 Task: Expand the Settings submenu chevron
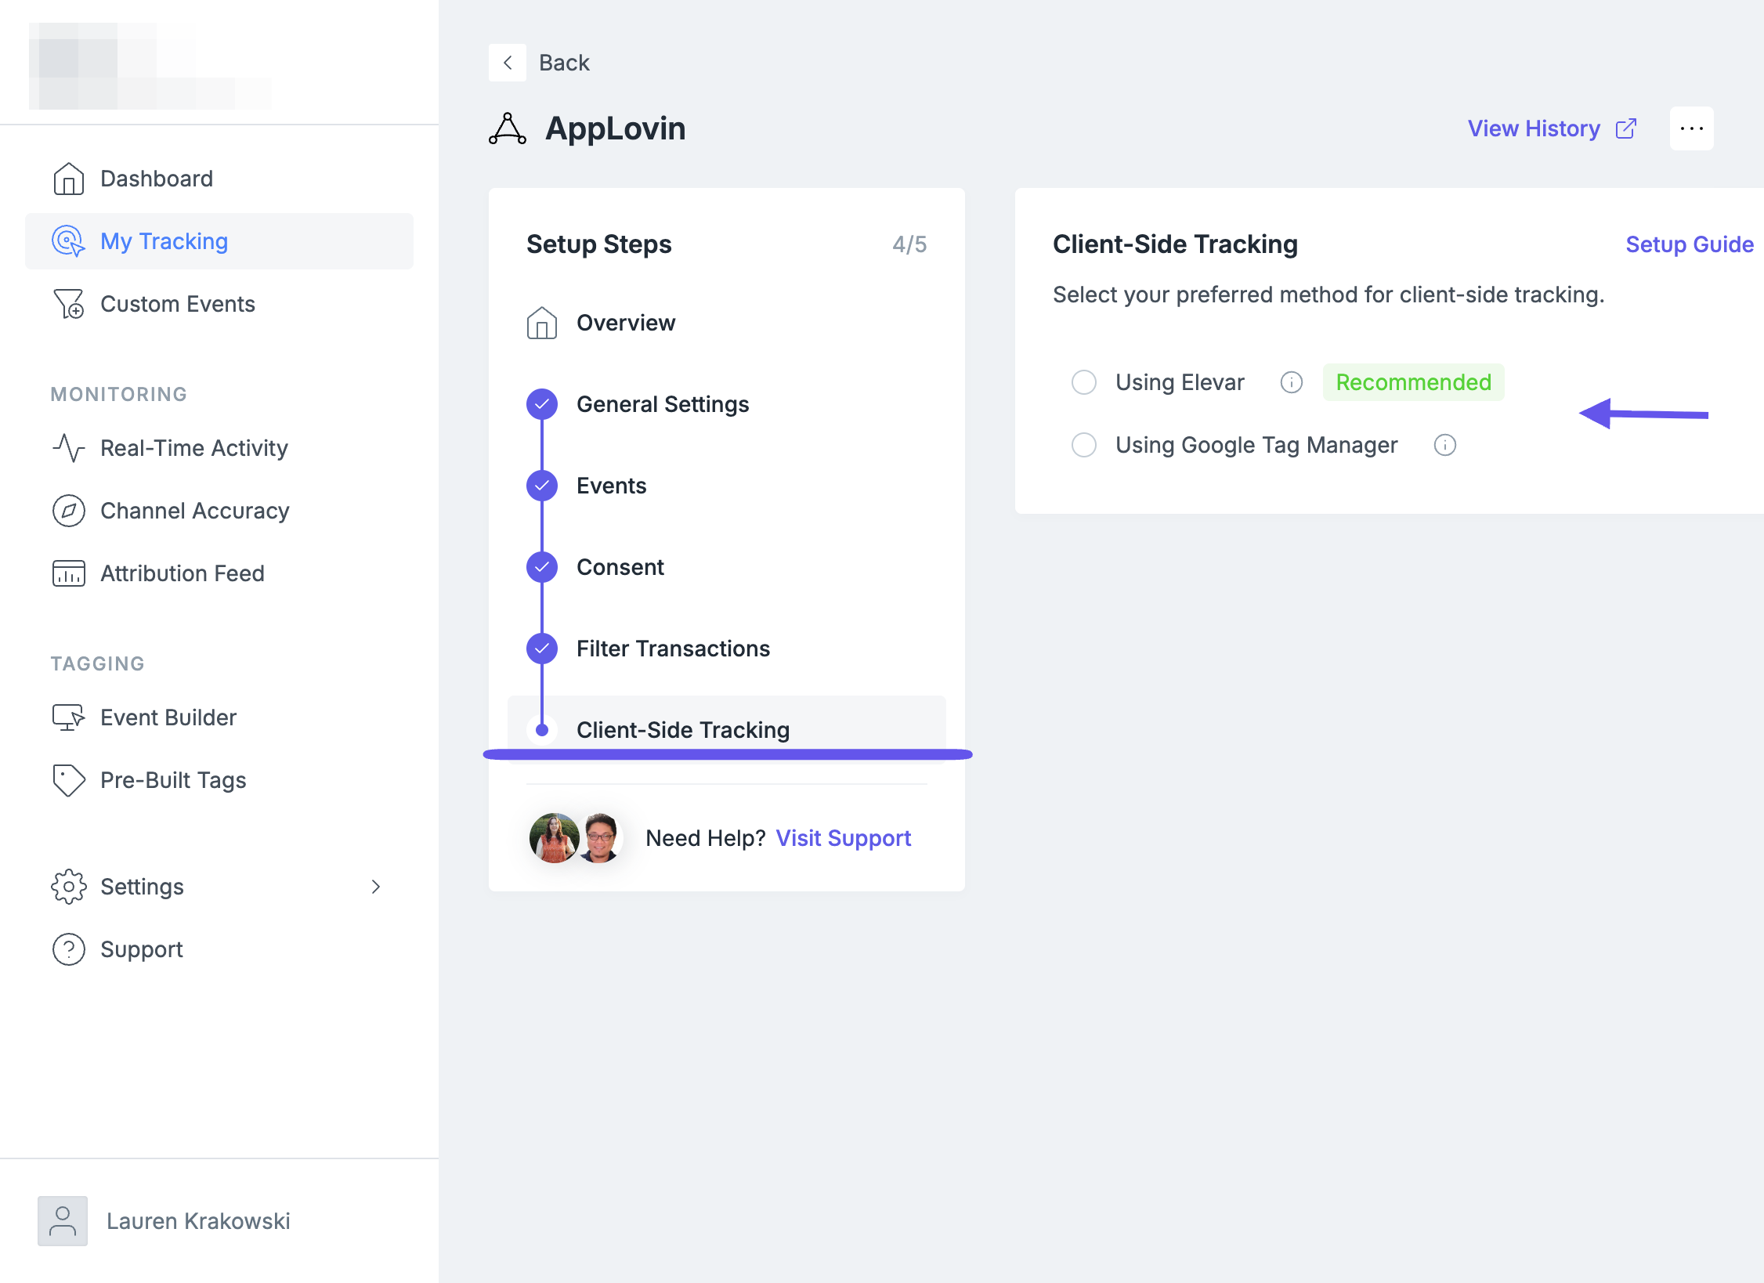376,887
